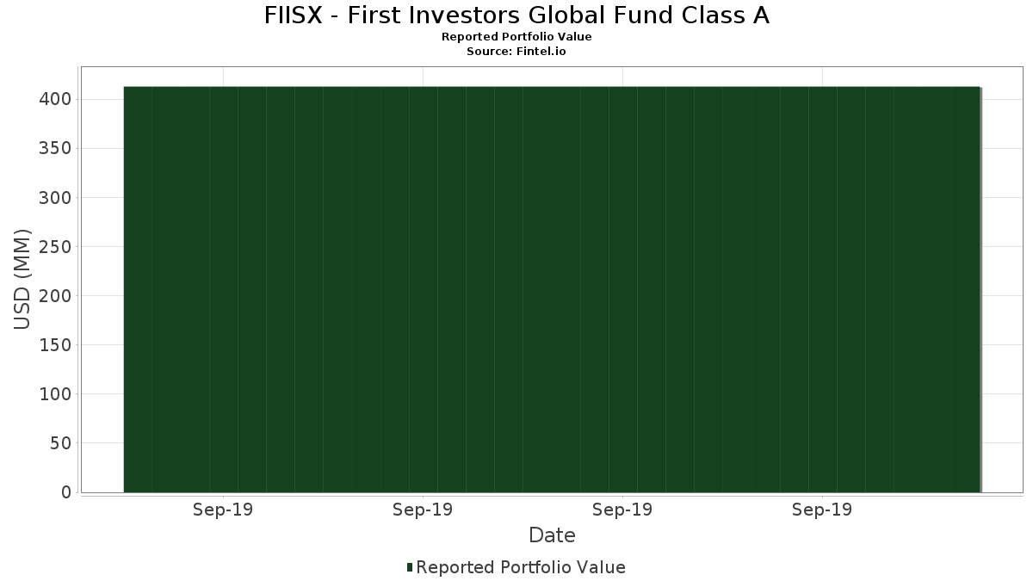Click the 150 y-axis tick label
1033x581 pixels.
pos(55,345)
